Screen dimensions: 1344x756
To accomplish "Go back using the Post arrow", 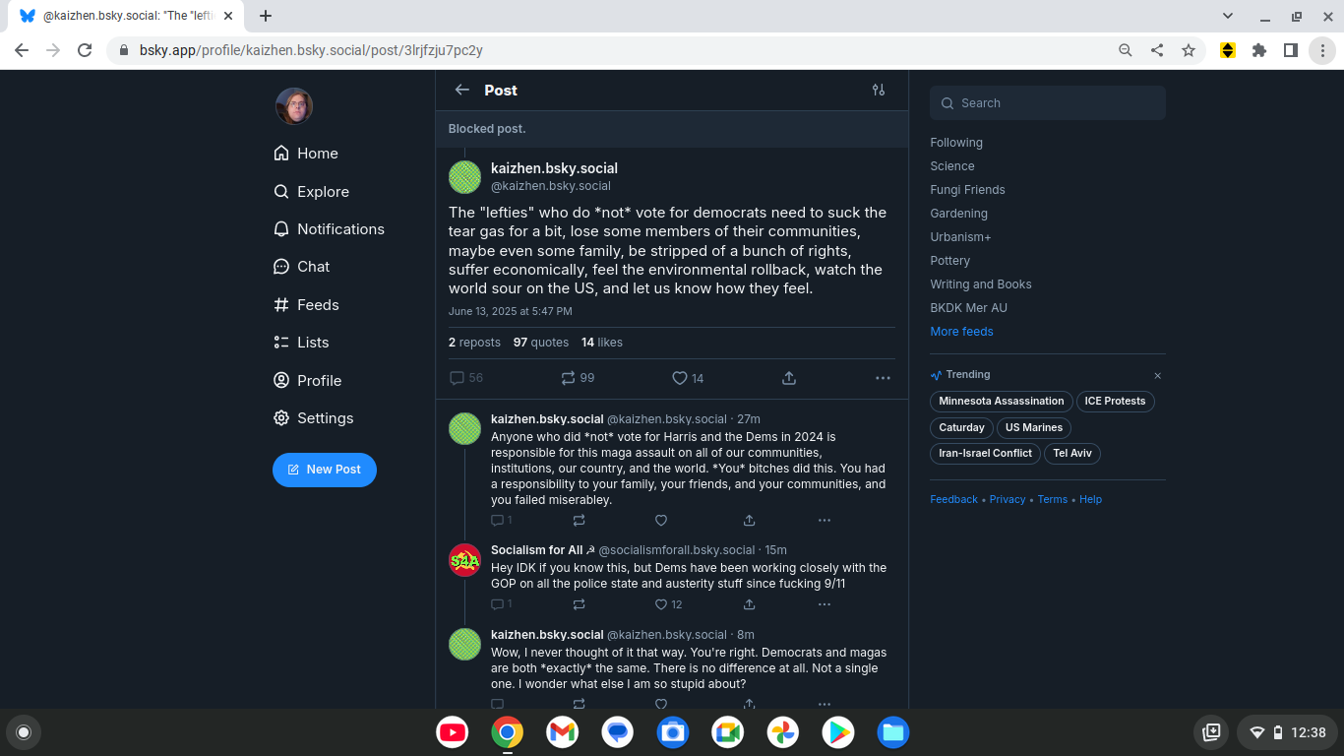I will (x=462, y=90).
